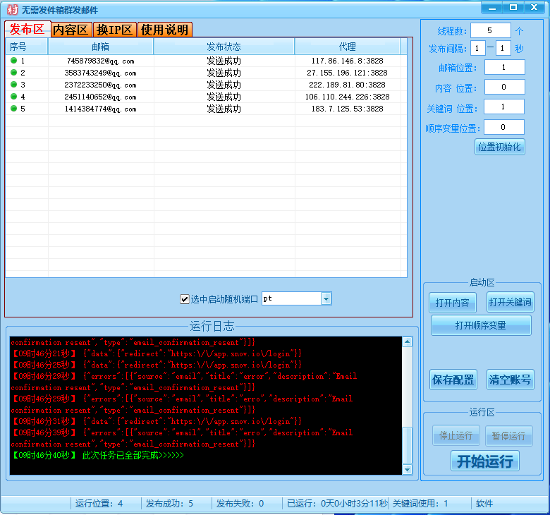Click the 打开顺序变量 button

[x=482, y=325]
